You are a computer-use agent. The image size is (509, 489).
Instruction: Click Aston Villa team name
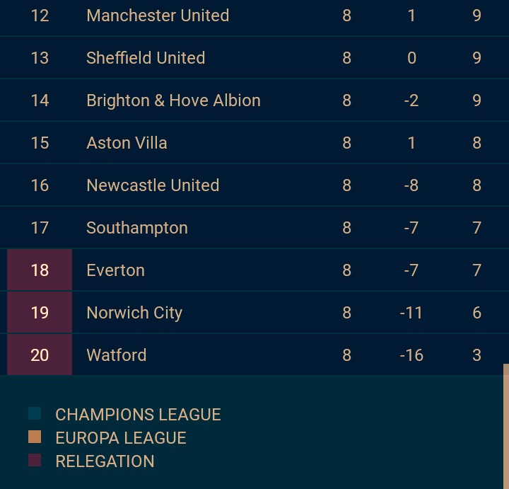click(127, 143)
